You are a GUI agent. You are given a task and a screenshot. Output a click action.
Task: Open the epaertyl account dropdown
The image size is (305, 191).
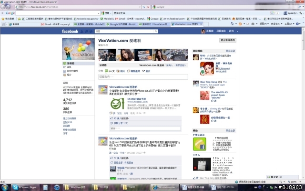[x=291, y=13]
